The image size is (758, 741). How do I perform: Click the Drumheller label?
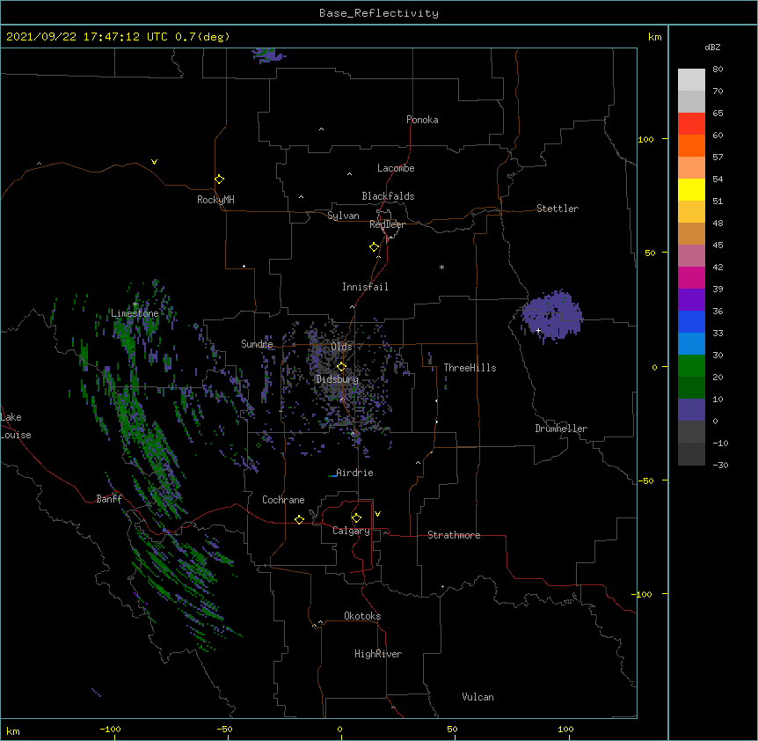[561, 429]
